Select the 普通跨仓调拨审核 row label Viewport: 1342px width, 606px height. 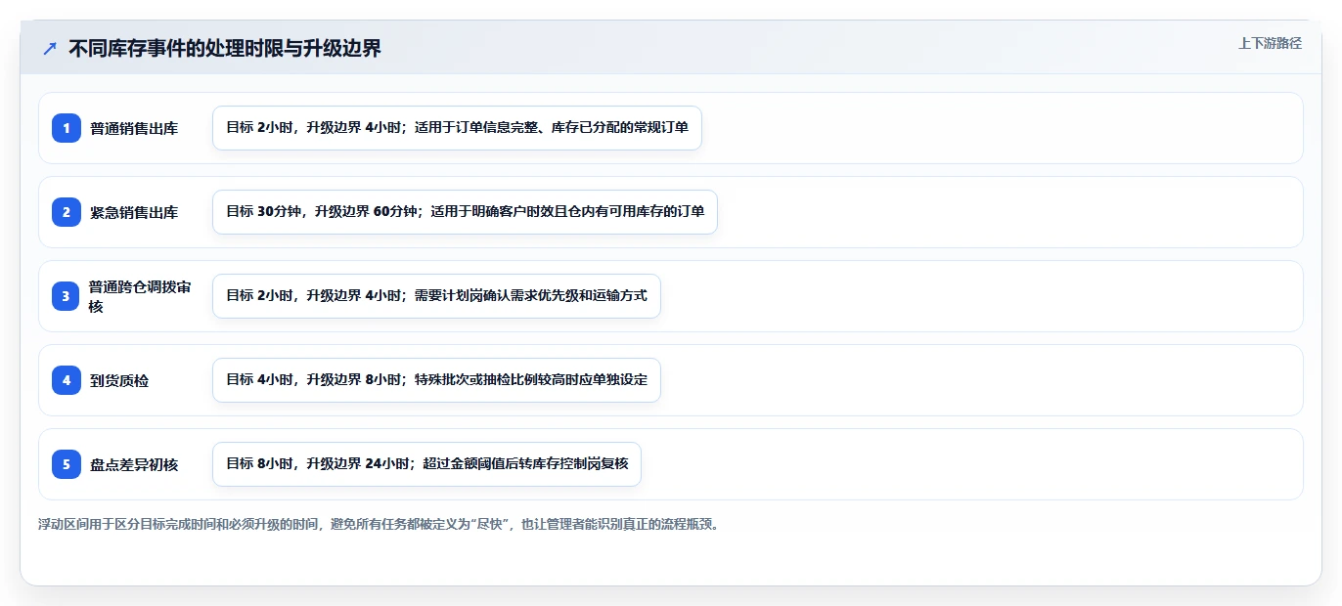140,296
